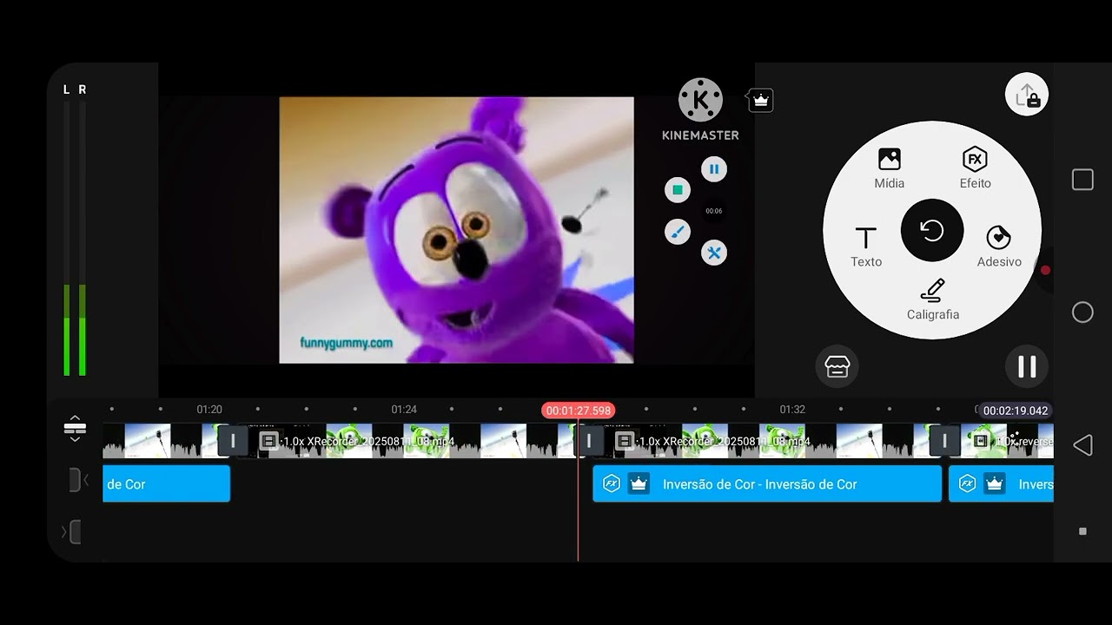Tap the left channel L audio meter

[x=67, y=239]
